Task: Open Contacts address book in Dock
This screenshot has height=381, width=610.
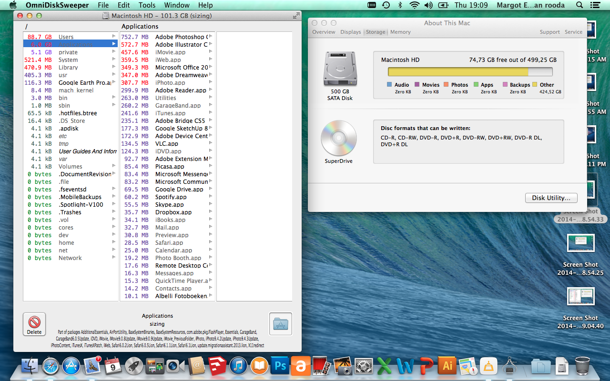Action: pos(196,366)
